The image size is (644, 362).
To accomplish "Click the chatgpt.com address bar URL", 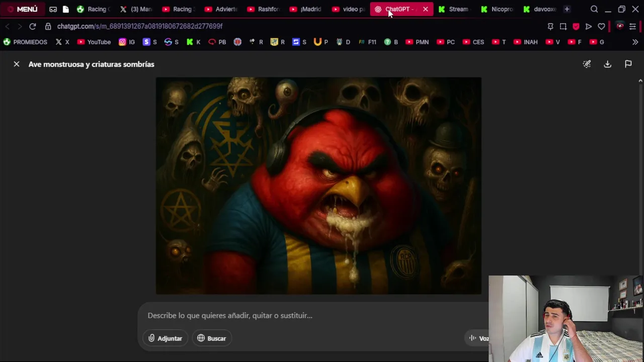I will (x=140, y=26).
